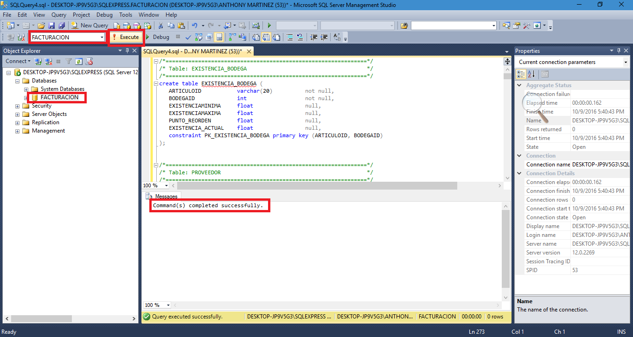Open the Edit menu
The image size is (633, 337).
pos(22,15)
